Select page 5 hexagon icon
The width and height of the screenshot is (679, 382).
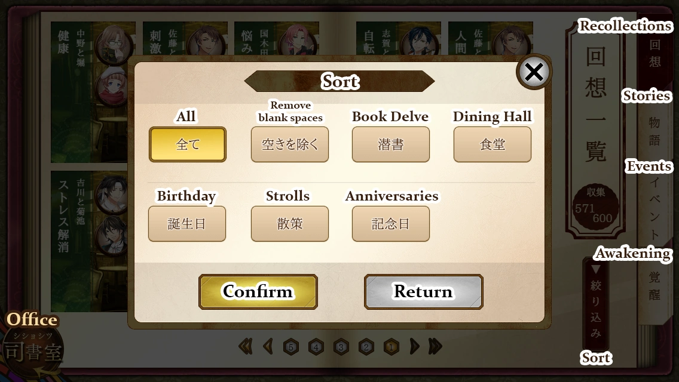point(291,347)
